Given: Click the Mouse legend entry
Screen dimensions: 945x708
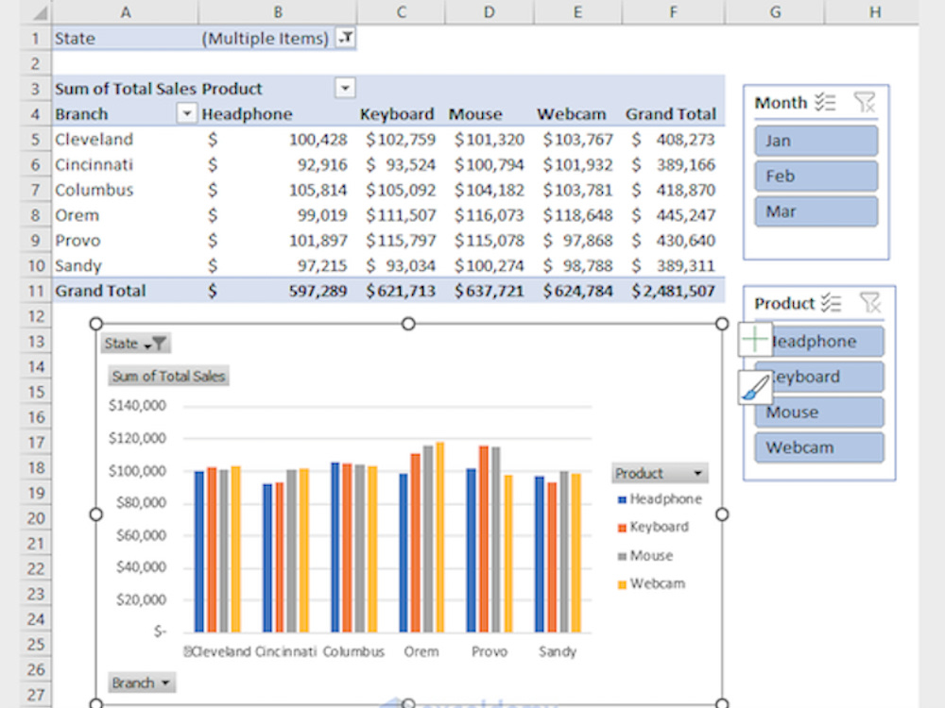Looking at the screenshot, I should click(645, 556).
